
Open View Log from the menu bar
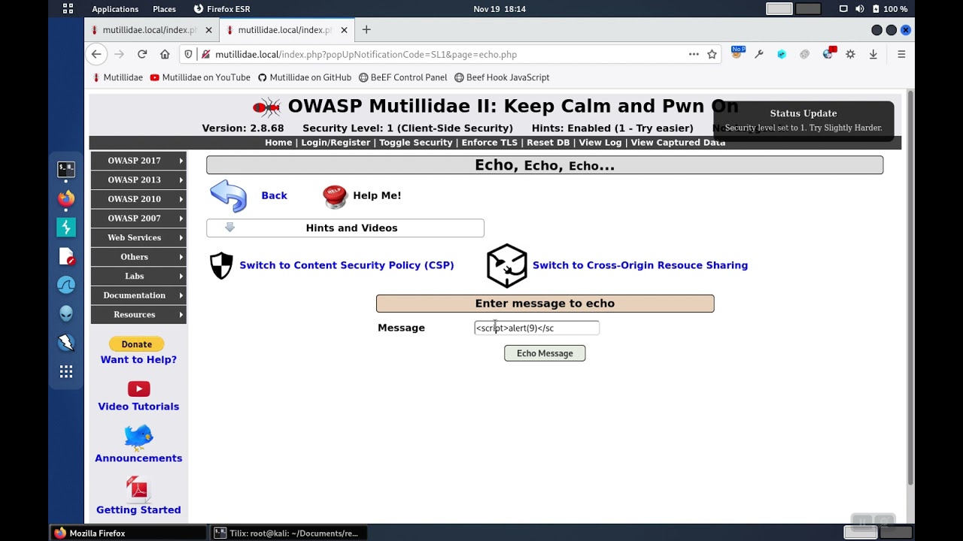(x=600, y=143)
